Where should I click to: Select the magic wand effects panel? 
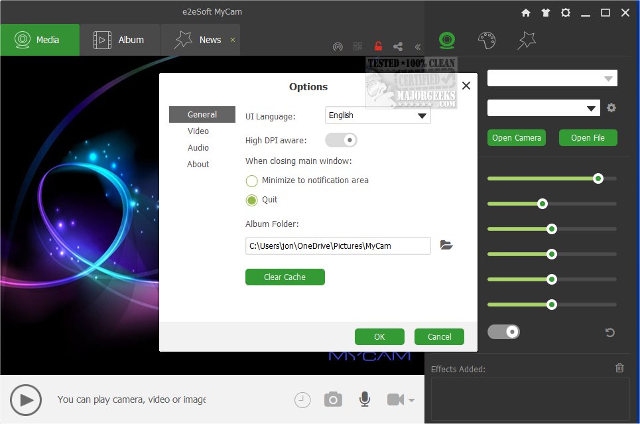click(x=526, y=40)
